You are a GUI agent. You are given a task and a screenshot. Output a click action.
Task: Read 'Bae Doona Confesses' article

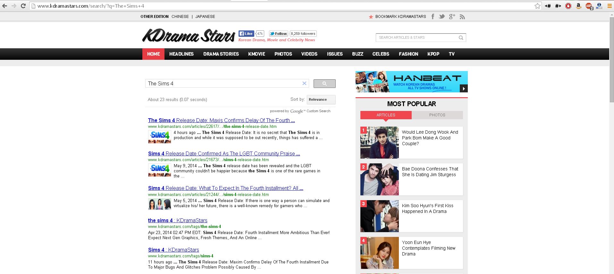pyautogui.click(x=430, y=172)
